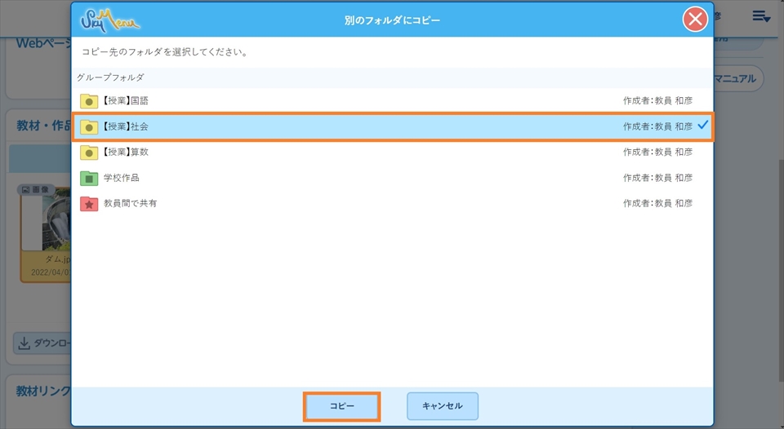This screenshot has height=429, width=784.
Task: Toggle the checkmark on 【授業】社会 row
Action: pos(702,126)
